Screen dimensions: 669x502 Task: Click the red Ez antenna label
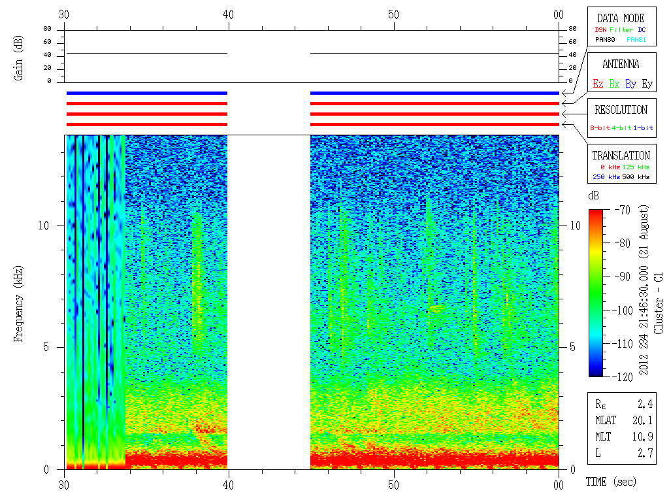tap(598, 84)
